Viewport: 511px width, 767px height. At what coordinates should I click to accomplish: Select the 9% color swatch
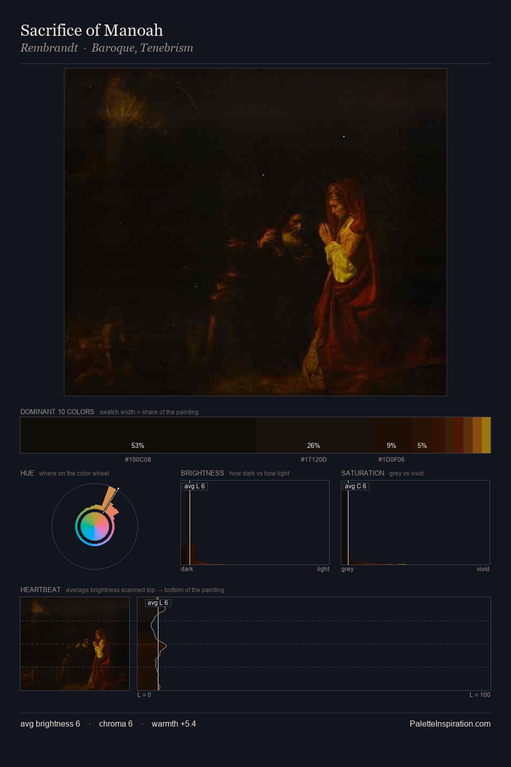[391, 435]
